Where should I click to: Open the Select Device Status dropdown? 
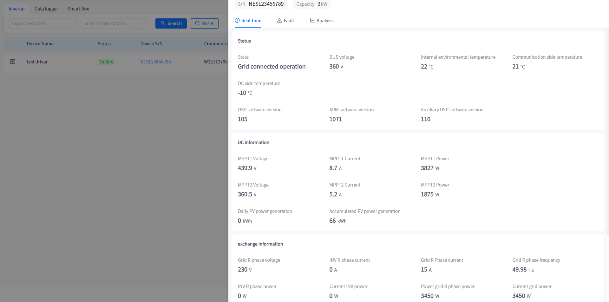[x=115, y=23]
